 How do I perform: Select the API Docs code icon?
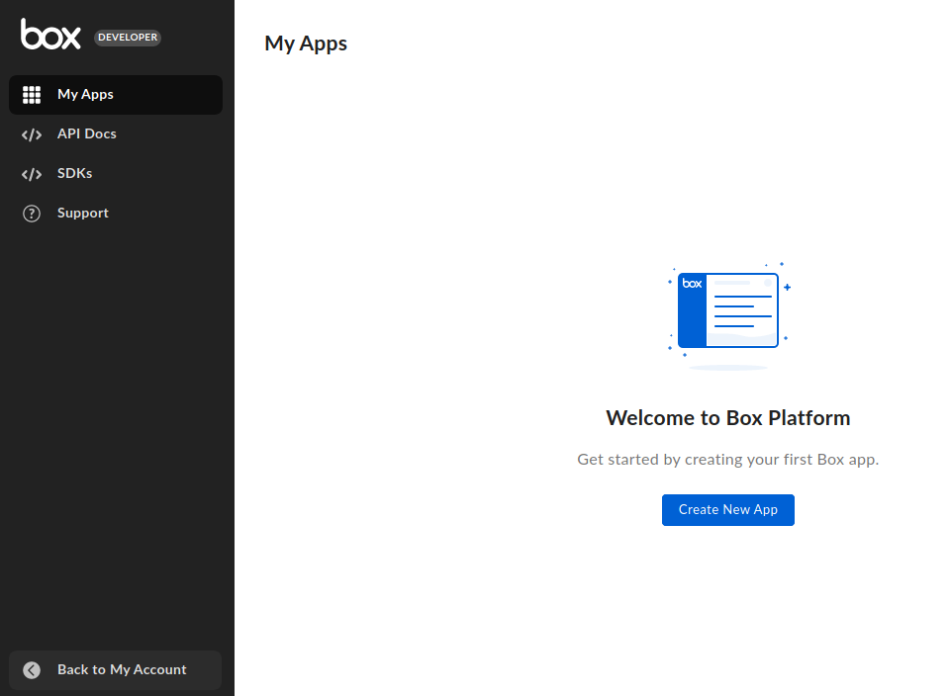pos(31,133)
